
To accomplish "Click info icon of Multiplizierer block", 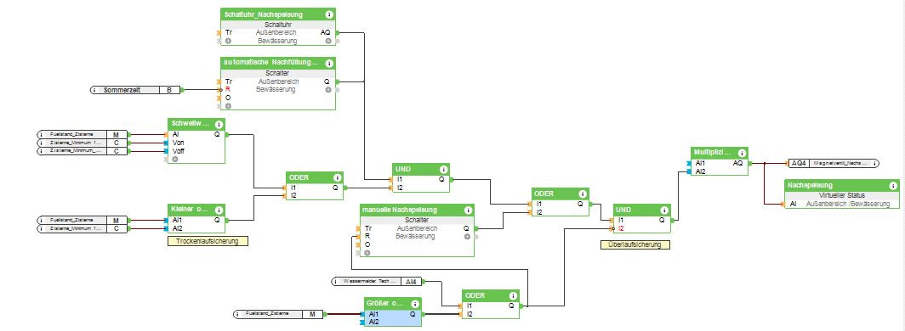I will point(742,153).
